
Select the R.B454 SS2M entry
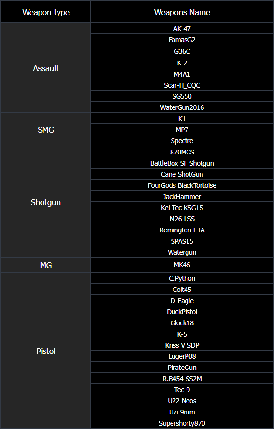tap(182, 379)
